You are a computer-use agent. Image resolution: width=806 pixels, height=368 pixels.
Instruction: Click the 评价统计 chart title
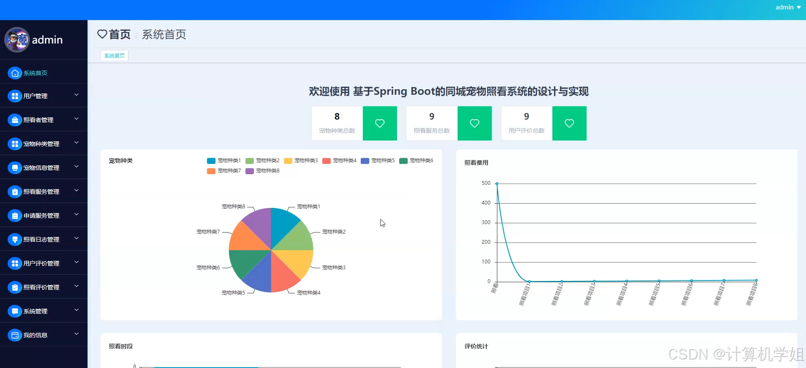476,346
